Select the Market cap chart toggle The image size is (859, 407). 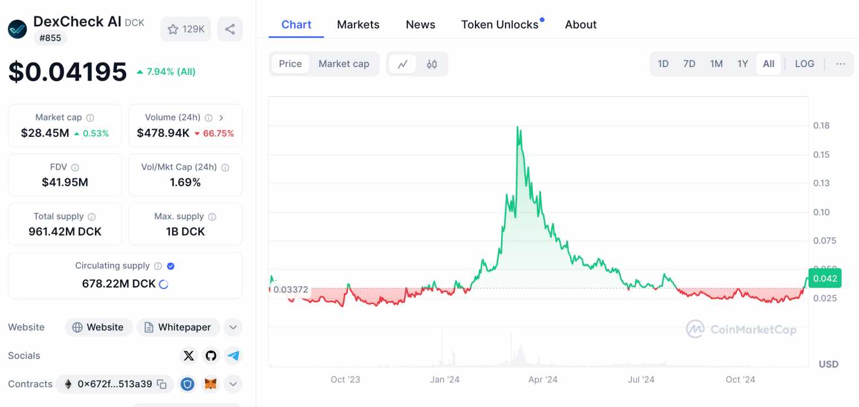click(x=344, y=64)
